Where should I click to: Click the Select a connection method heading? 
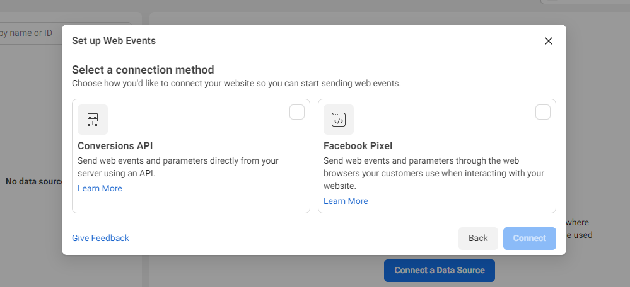(143, 70)
